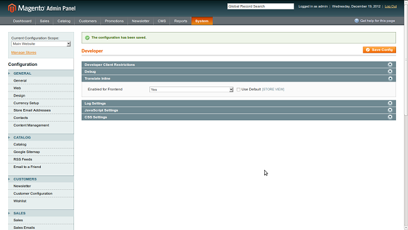408x230 pixels.
Task: Open the Newsletter menu
Action: point(141,21)
